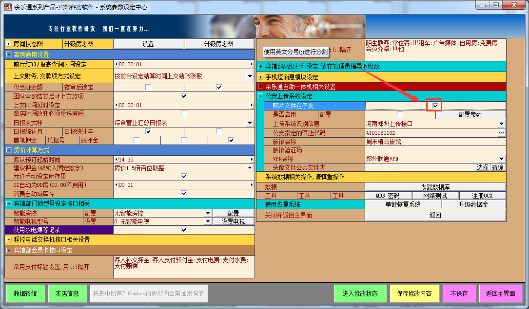This screenshot has width=529, height=309.
Task: Click the plus icon beside 程控电话交换机接口相关设置
Action: (x=8, y=240)
